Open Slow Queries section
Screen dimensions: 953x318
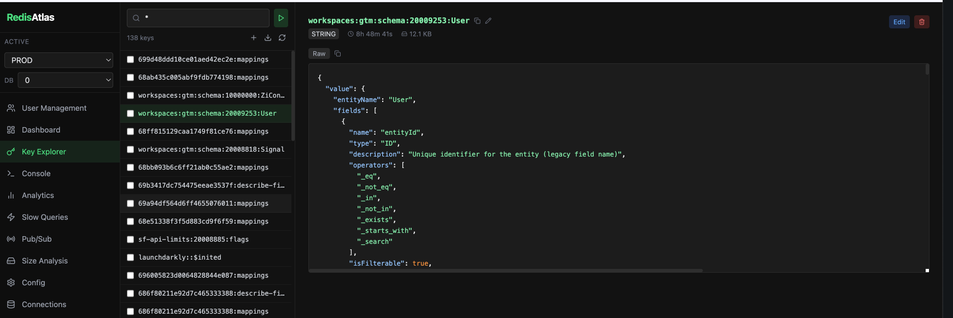pyautogui.click(x=60, y=217)
